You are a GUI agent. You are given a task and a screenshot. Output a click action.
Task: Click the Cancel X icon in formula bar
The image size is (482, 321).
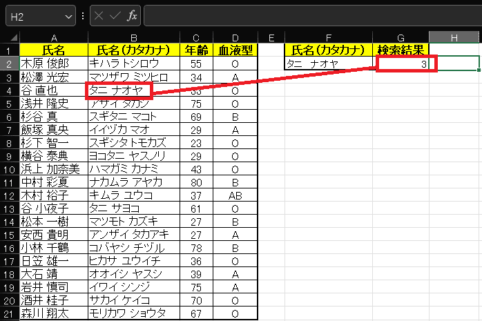click(x=99, y=15)
